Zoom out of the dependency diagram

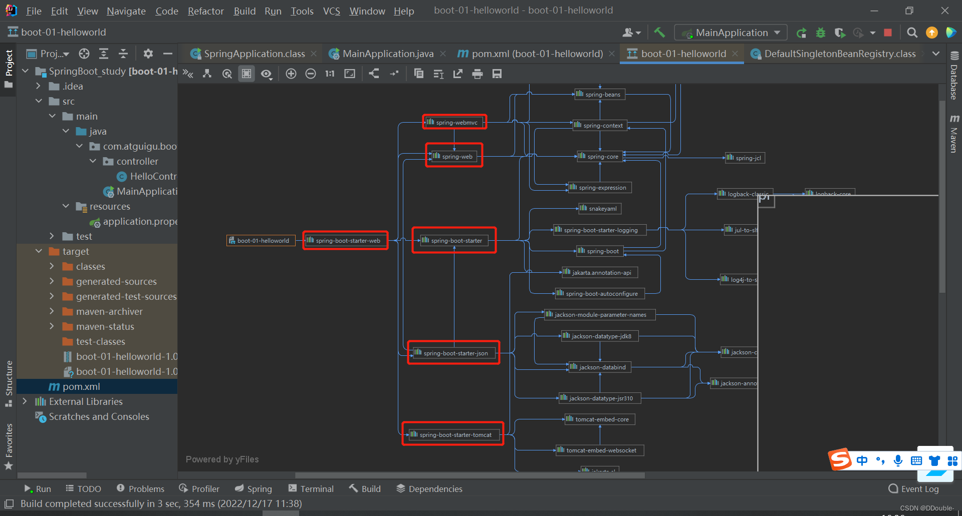coord(311,74)
